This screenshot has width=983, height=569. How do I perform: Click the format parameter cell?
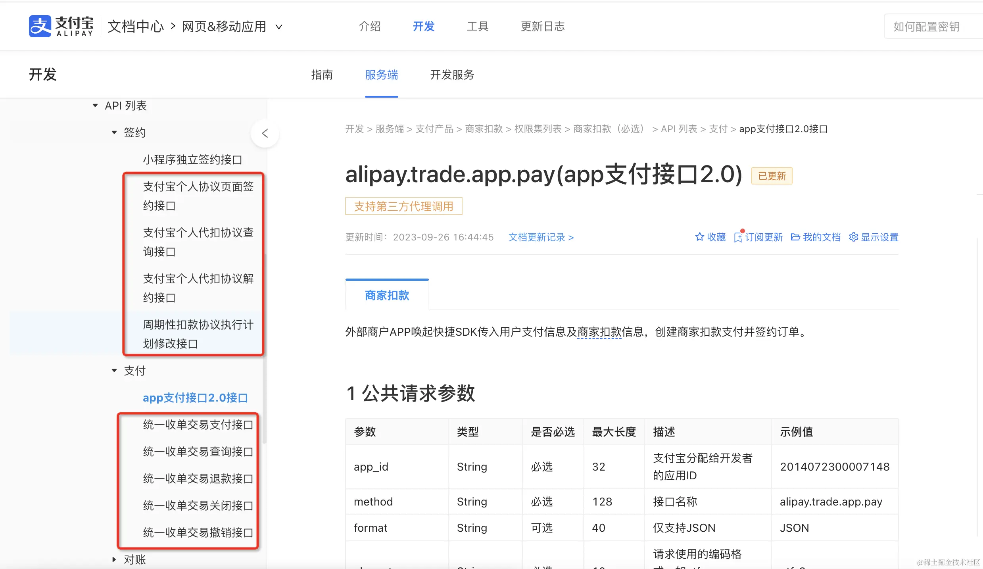pyautogui.click(x=397, y=528)
